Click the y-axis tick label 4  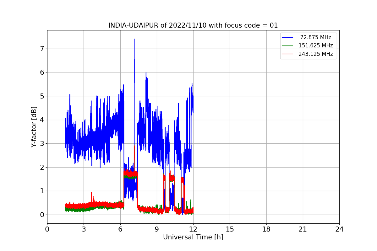[41, 120]
